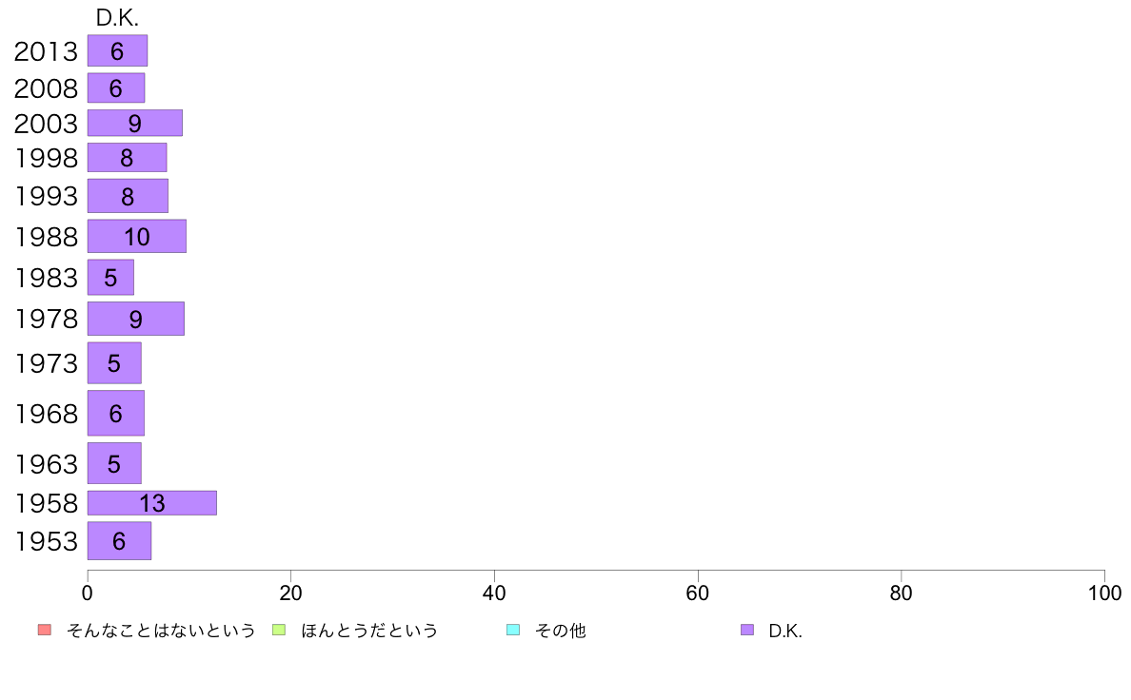Select the そんなことはないという legend label
Screen dimensions: 1131x700
coord(161,631)
